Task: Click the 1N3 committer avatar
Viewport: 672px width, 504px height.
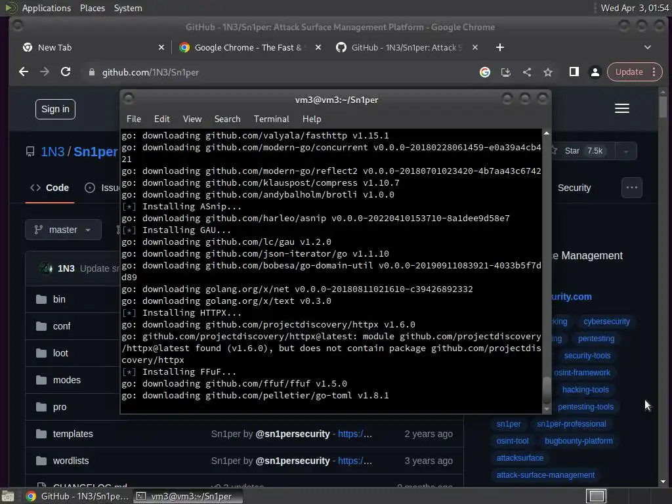Action: (x=45, y=268)
